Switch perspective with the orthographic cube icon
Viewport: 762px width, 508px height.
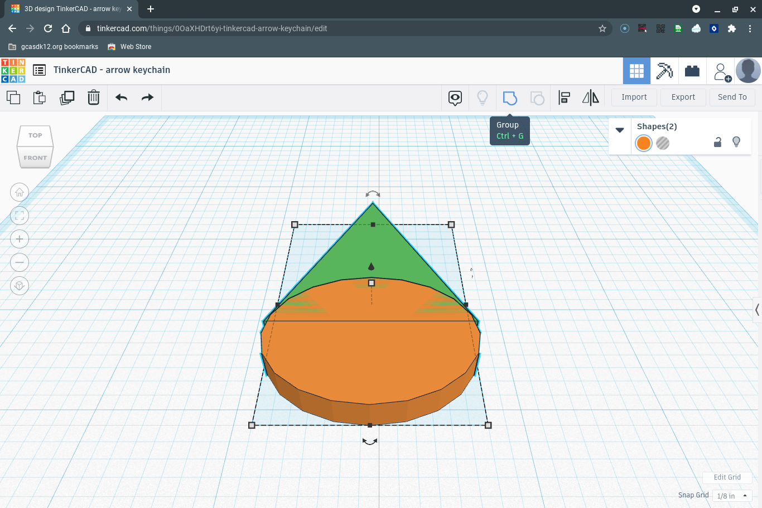click(20, 286)
